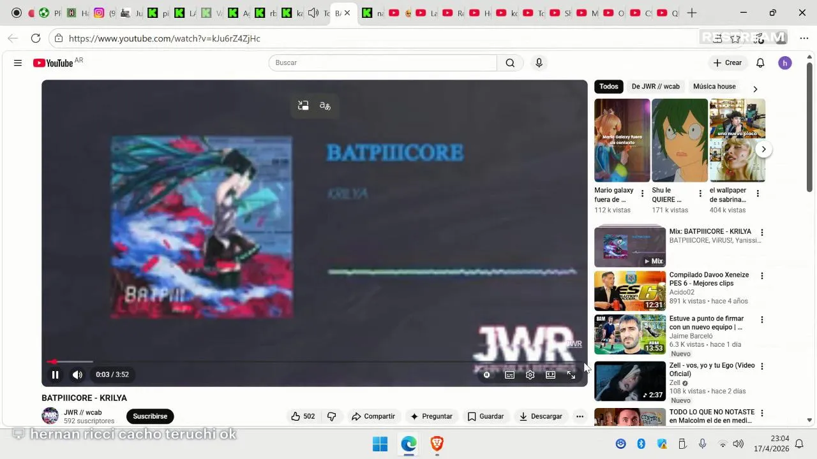Viewport: 817px width, 459px height.
Task: Open Bluetooth tray icon
Action: coord(641,444)
